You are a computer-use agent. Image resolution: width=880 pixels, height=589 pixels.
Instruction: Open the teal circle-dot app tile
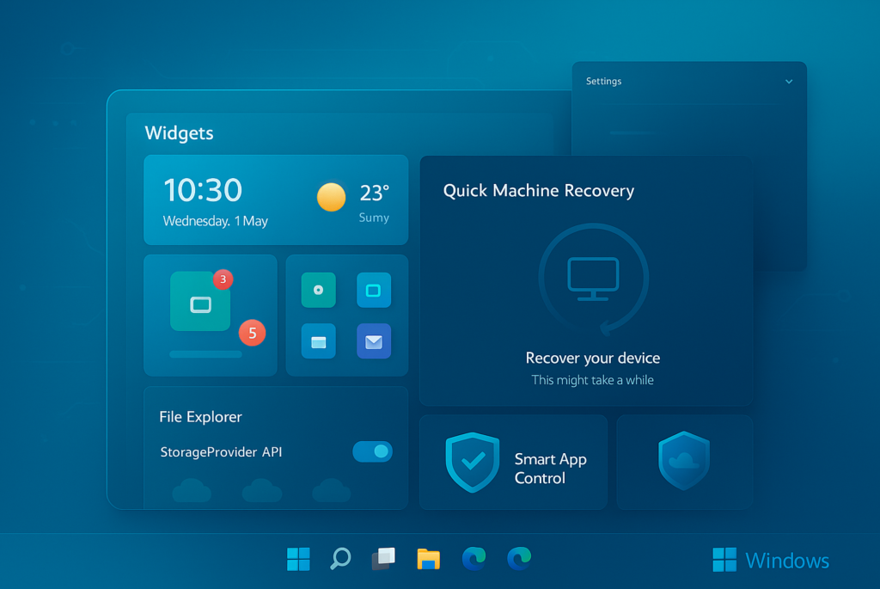(318, 290)
